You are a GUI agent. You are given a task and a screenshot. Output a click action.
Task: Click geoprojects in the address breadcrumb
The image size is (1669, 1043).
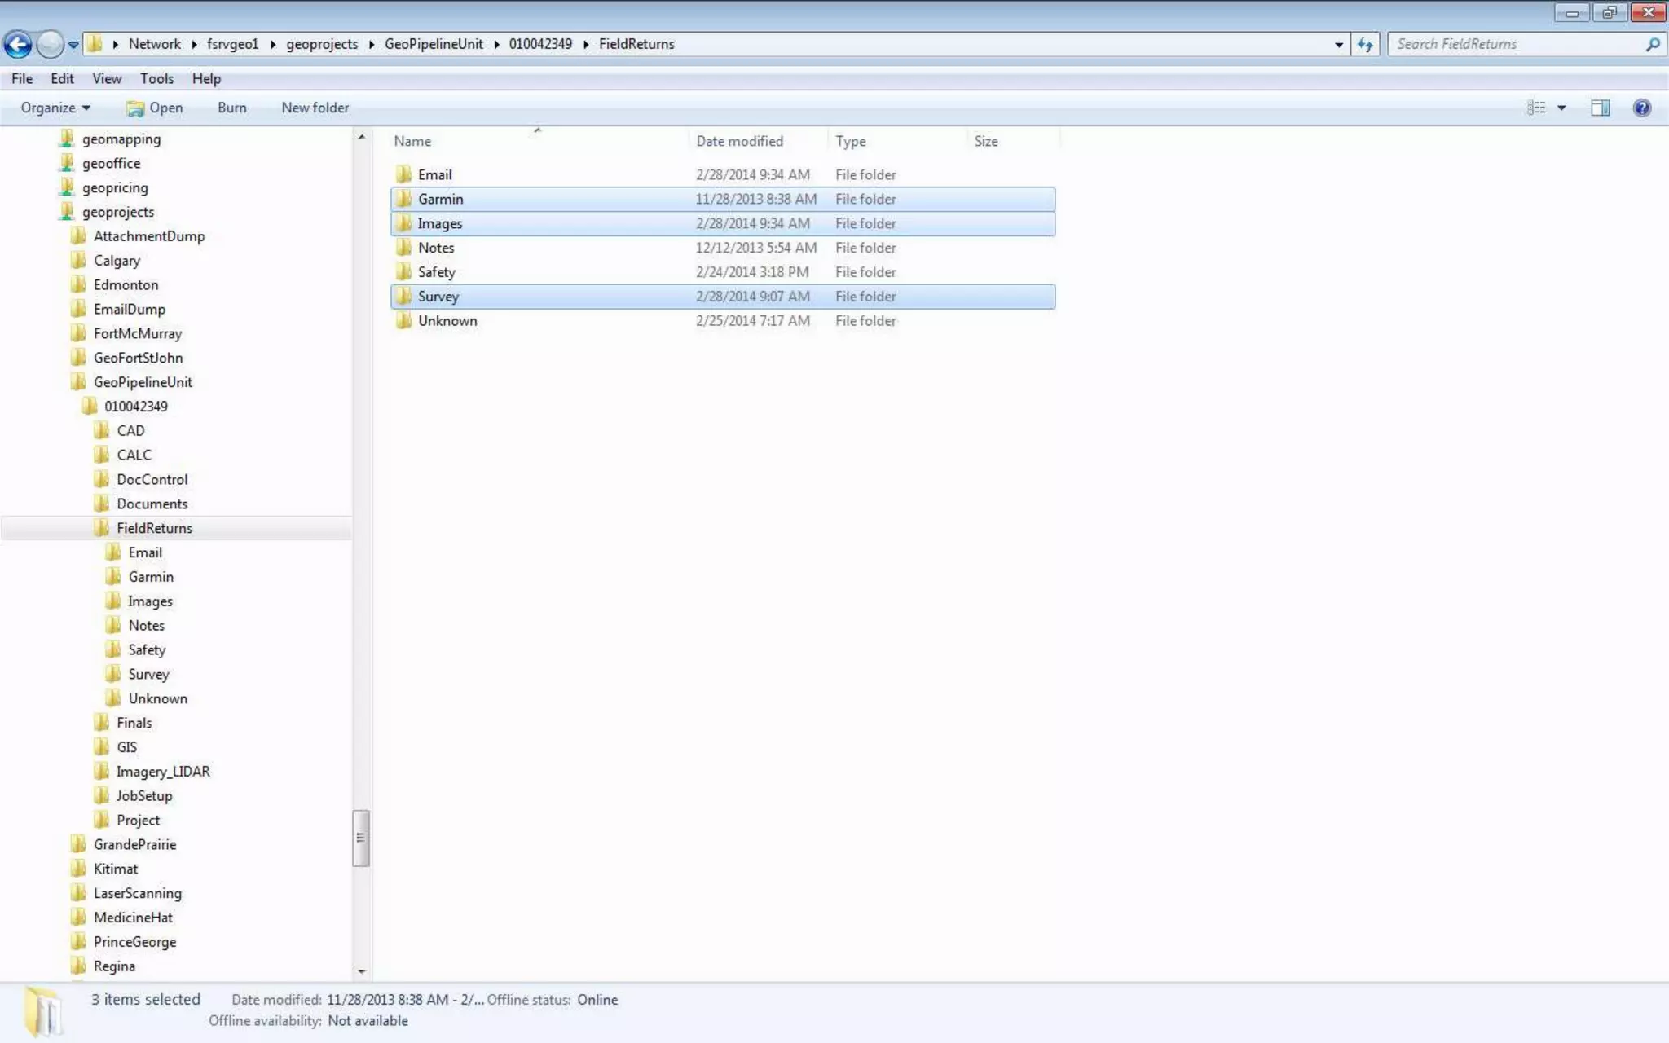point(322,44)
